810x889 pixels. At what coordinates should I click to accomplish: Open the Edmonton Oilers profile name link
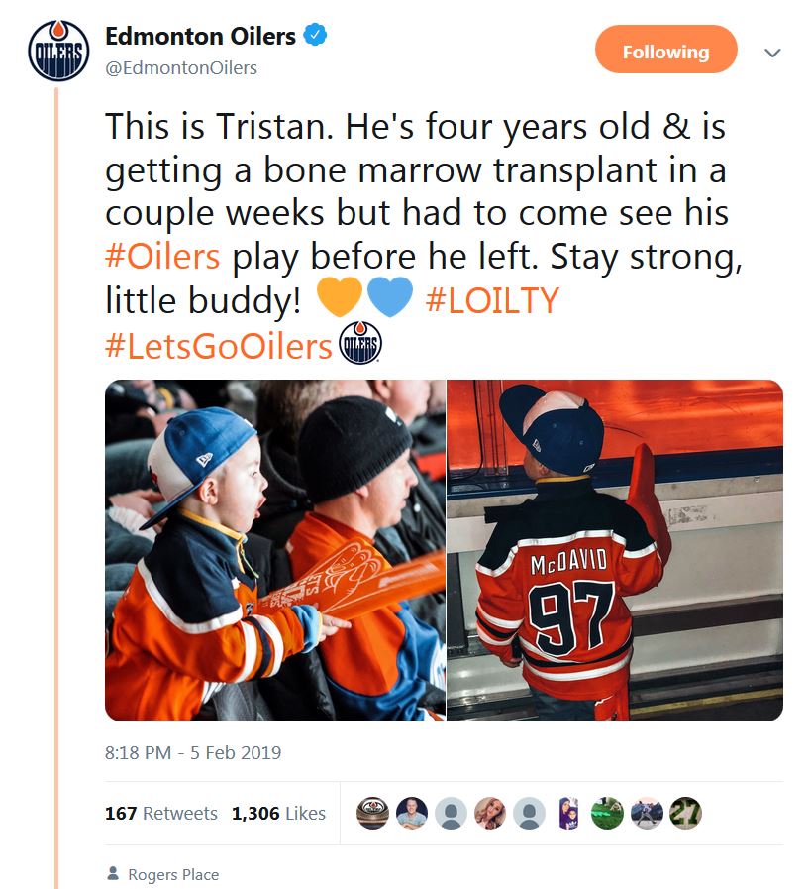coord(200,37)
